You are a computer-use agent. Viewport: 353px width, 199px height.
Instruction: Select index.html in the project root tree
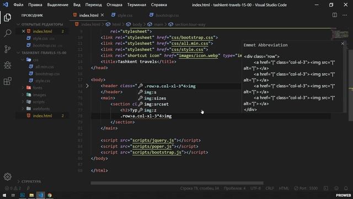point(42,116)
